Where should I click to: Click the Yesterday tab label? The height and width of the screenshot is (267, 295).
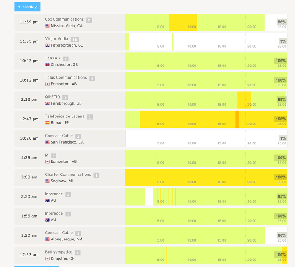pos(27,7)
